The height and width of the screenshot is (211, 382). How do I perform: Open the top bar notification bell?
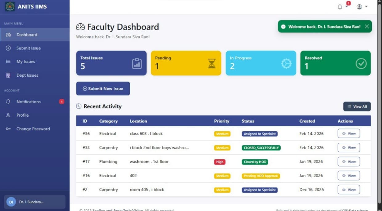(340, 7)
